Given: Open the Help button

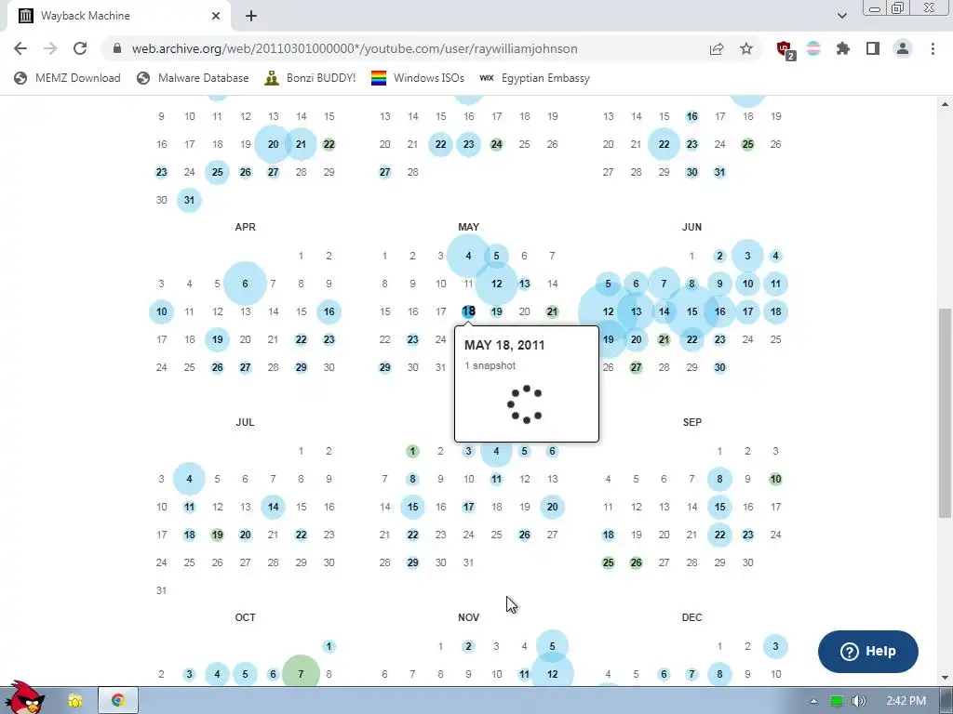Looking at the screenshot, I should [868, 652].
